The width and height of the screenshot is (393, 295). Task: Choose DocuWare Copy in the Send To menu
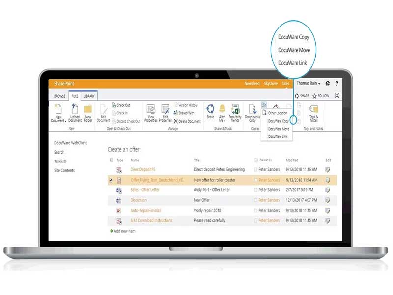(278, 121)
